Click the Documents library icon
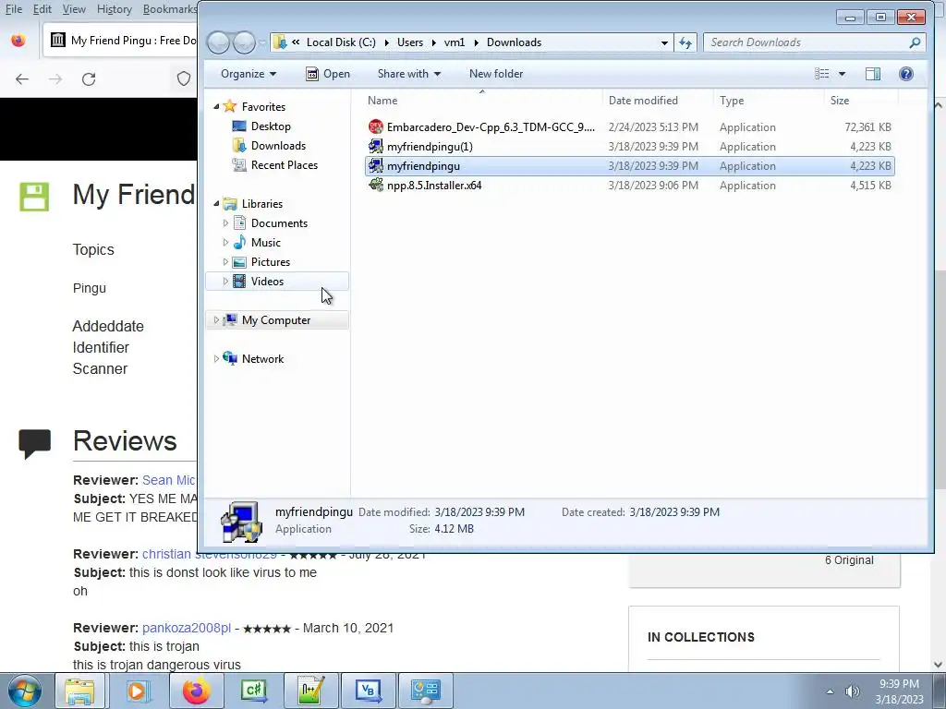Viewport: 946px width, 709px height. 239,223
